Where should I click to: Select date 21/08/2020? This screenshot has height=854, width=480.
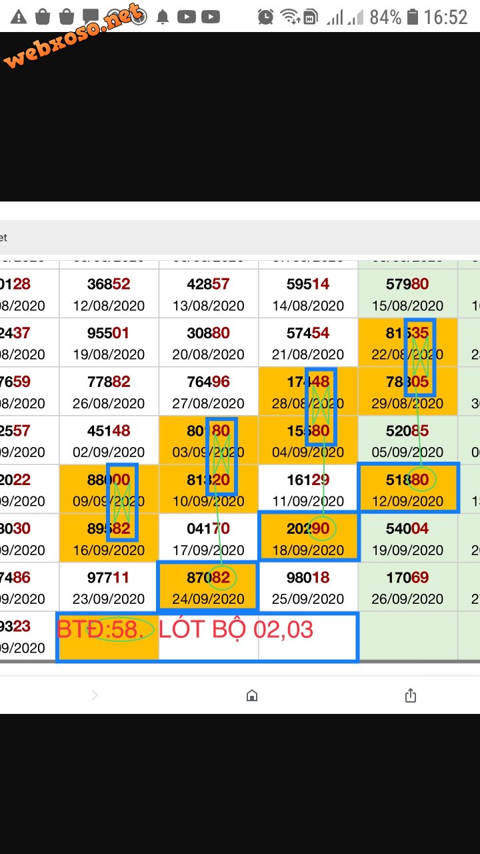click(308, 354)
